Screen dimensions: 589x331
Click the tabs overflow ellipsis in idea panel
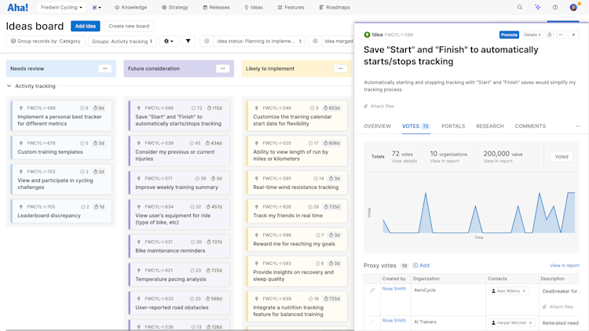coord(578,126)
